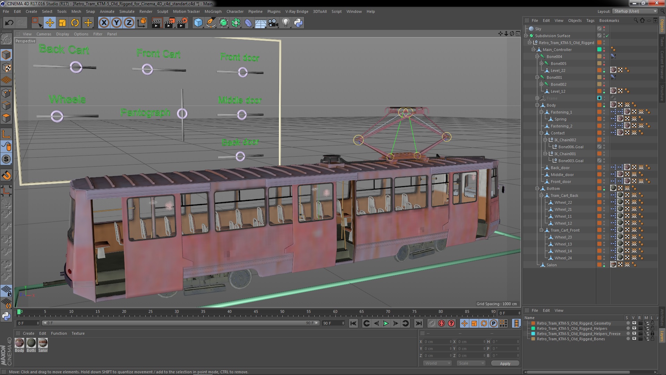This screenshot has height=375, width=666.
Task: Open Object Manager Tags menu
Action: [x=590, y=20]
